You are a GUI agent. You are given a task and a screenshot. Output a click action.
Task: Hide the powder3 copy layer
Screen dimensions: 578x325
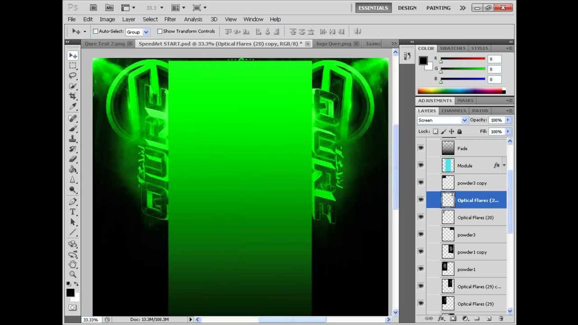click(x=421, y=182)
